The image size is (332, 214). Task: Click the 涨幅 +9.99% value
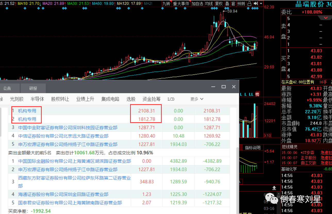314,100
